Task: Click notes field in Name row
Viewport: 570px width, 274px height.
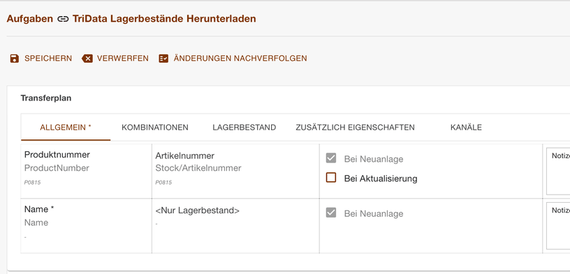Action: point(558,226)
